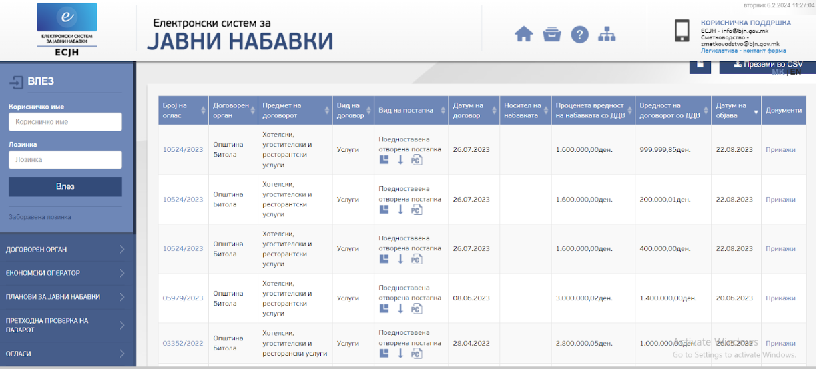Expand the ЕКОНОМСКИ ОПЕРАТОР sidebar menu

pyautogui.click(x=65, y=273)
